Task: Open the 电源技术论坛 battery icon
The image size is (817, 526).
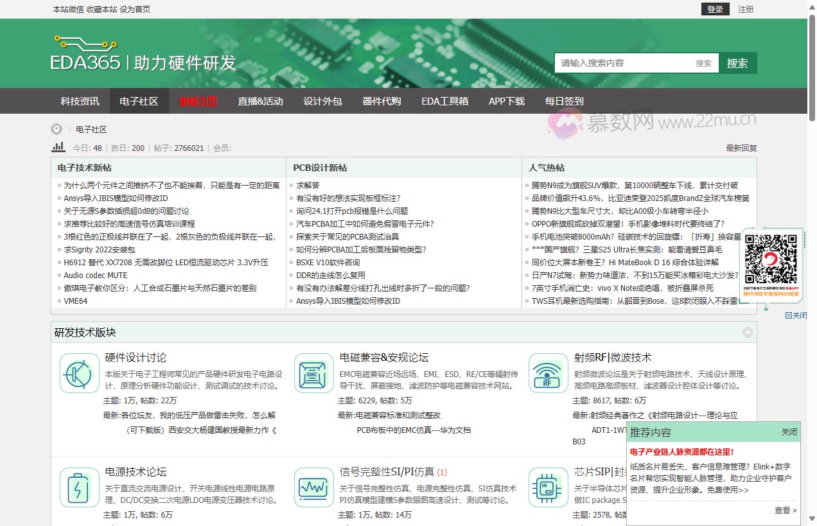Action: 80,487
